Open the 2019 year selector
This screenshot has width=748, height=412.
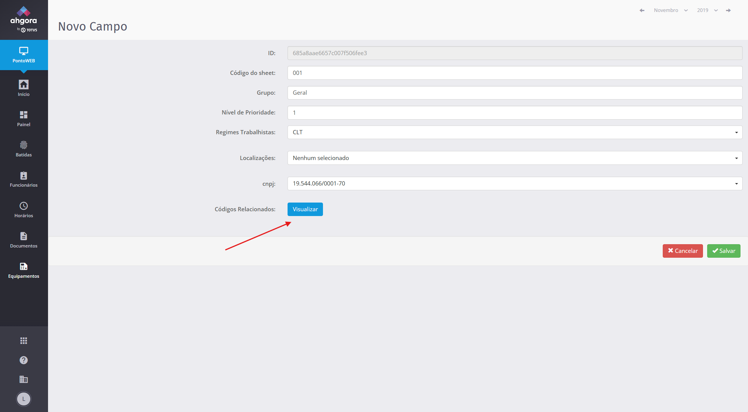(x=707, y=10)
